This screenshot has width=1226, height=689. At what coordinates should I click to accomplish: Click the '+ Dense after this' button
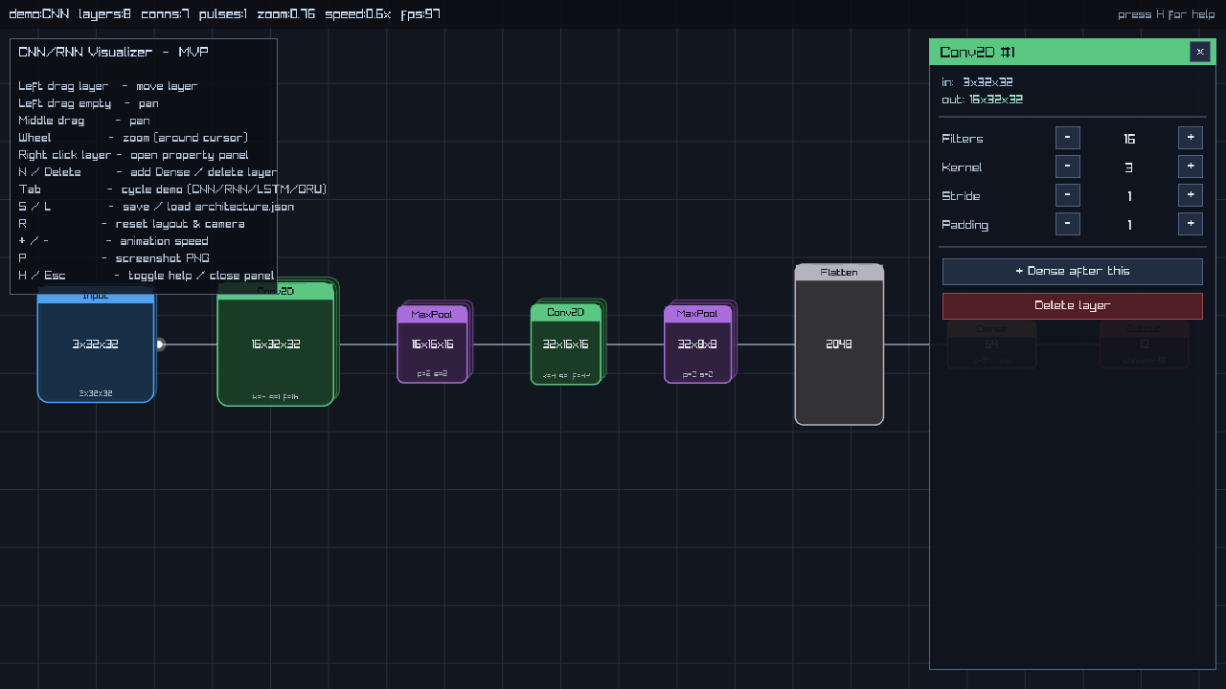click(x=1073, y=272)
